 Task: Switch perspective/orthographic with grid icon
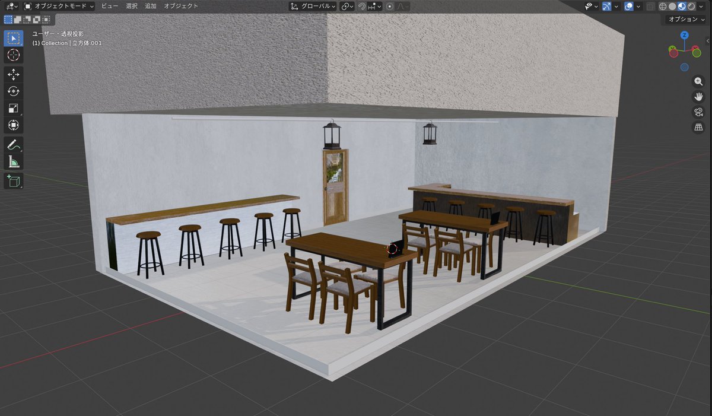click(698, 128)
